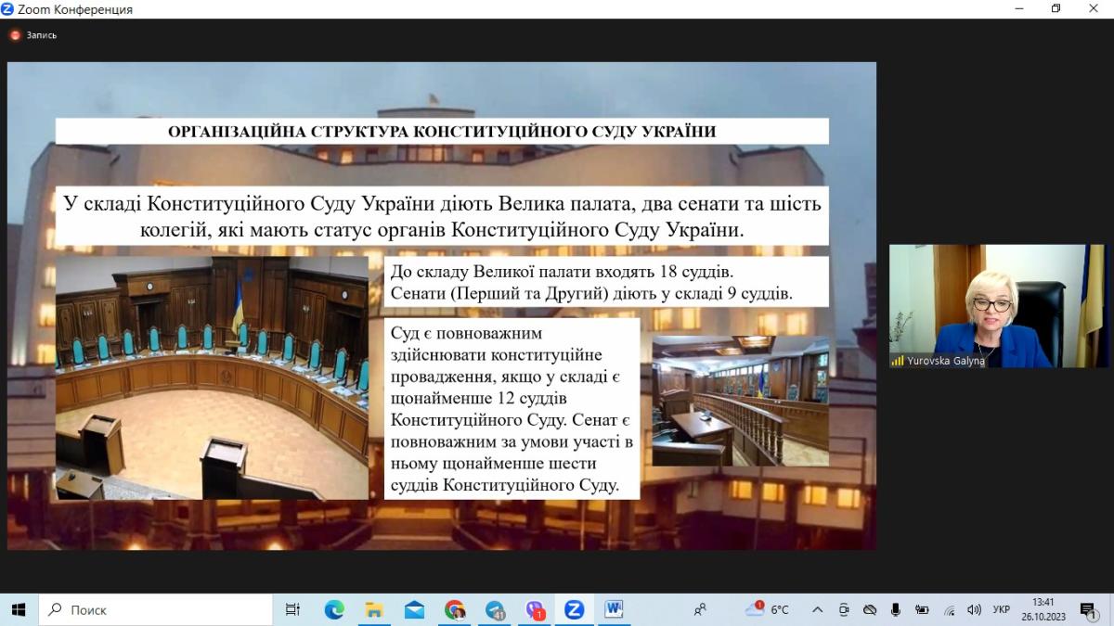Click the paragraph starting Суд є повноважним
This screenshot has height=626, width=1114.
[x=512, y=409]
